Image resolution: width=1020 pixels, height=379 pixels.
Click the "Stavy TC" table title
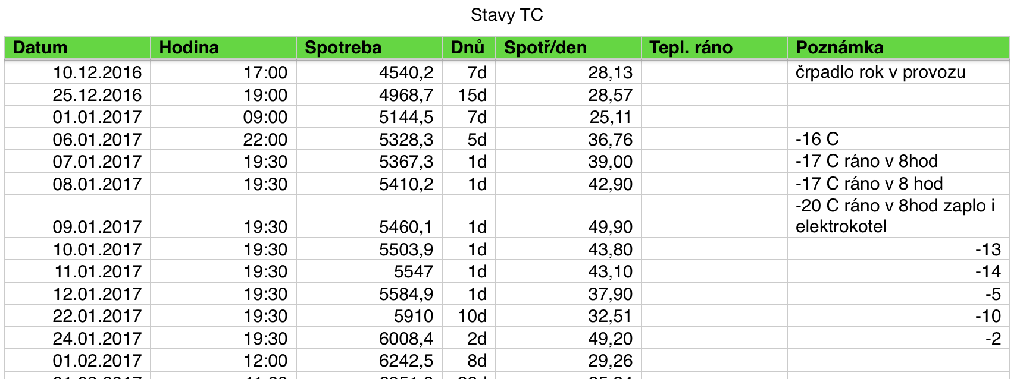coord(506,15)
